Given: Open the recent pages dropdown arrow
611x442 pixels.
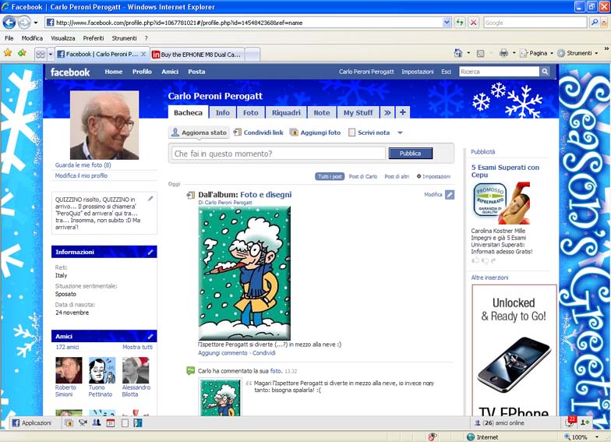Looking at the screenshot, I should coord(36,23).
